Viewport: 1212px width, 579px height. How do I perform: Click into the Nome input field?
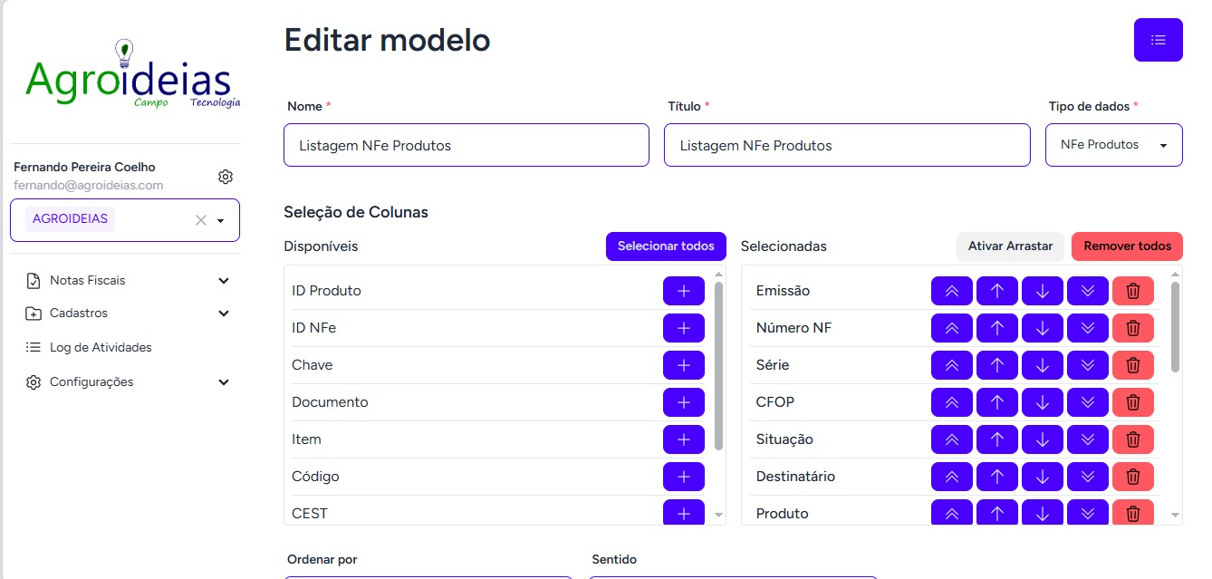(466, 145)
